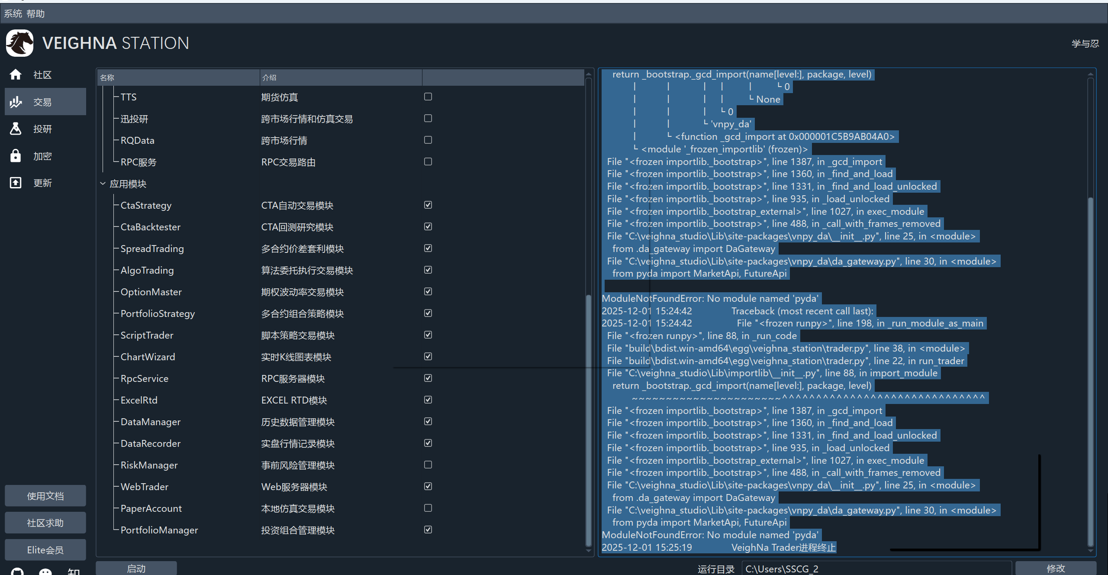The width and height of the screenshot is (1108, 575).
Task: Enable the RiskManager checkbox
Action: (x=428, y=465)
